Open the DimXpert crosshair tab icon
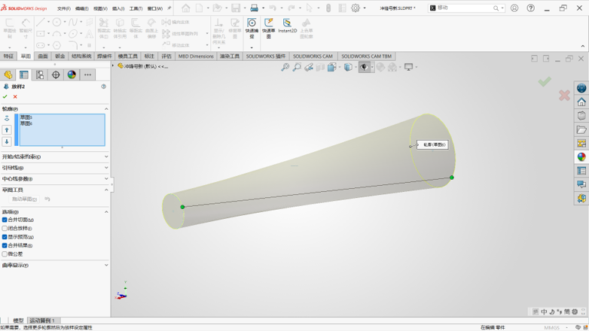 click(x=56, y=74)
